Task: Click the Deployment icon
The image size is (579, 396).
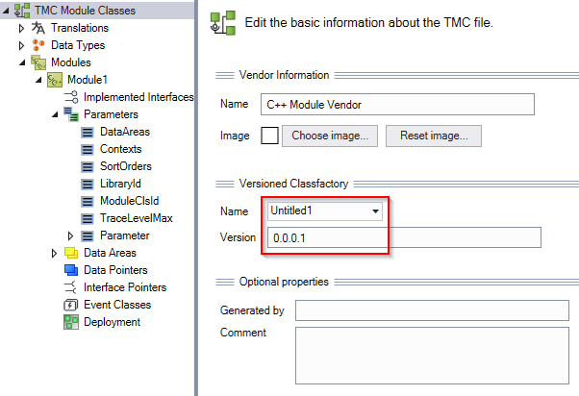Action: pos(71,322)
